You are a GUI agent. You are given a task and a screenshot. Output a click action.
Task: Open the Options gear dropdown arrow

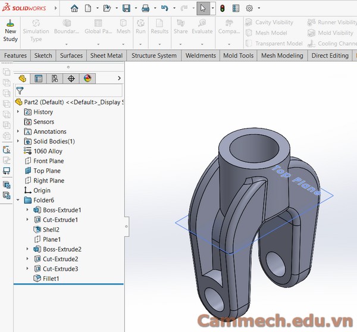[259, 8]
